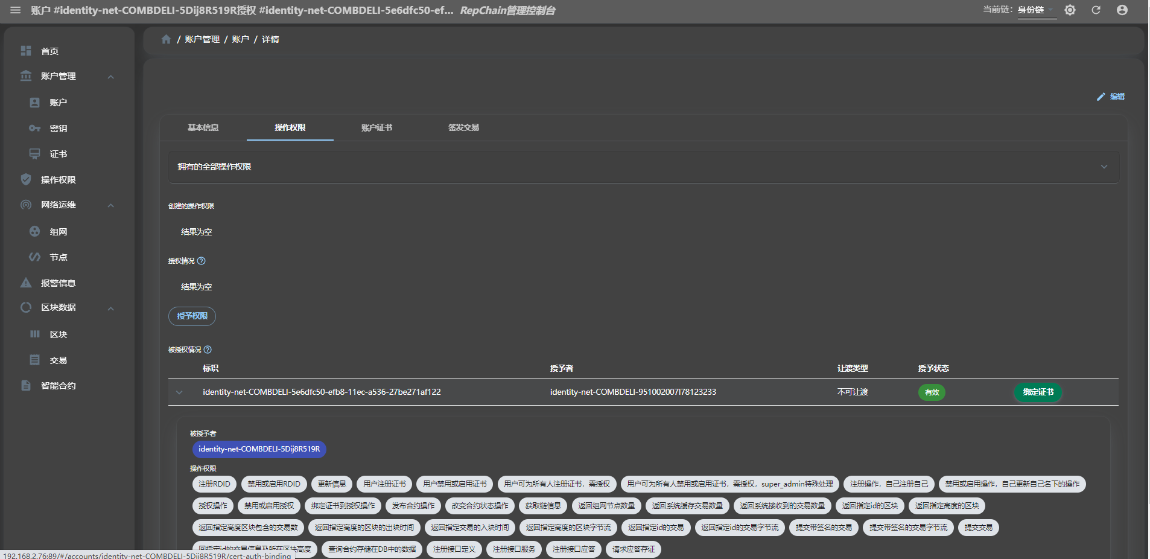Click the identity-net-COMBDELI-5Dij8R519R grantee chip
The width and height of the screenshot is (1150, 559).
point(259,449)
